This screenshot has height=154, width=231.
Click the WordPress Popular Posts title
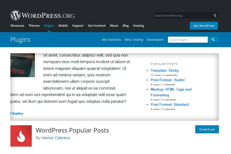[x=72, y=130]
